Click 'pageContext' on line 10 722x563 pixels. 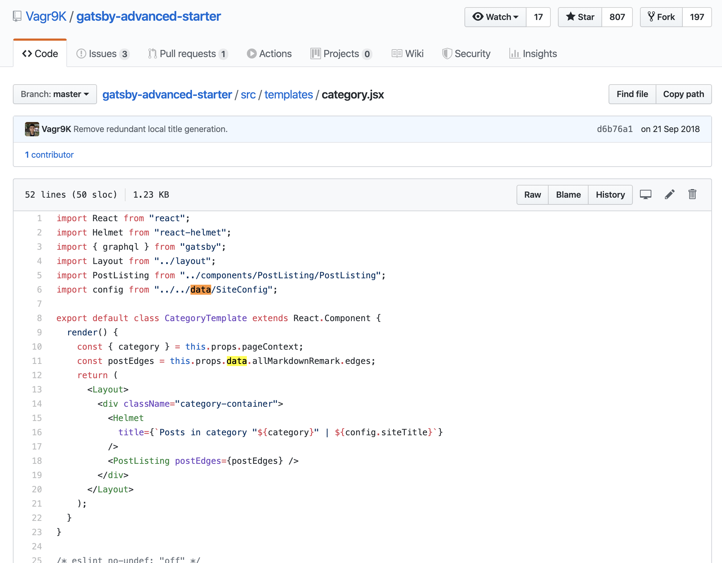270,347
